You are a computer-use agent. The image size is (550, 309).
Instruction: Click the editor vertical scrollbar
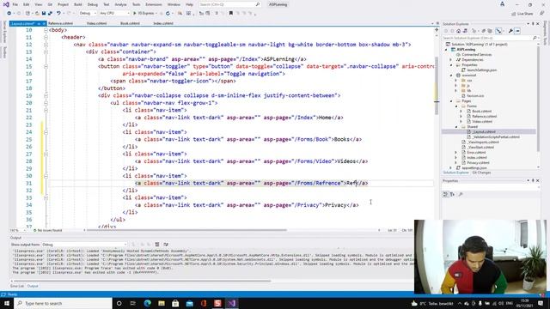(x=437, y=85)
